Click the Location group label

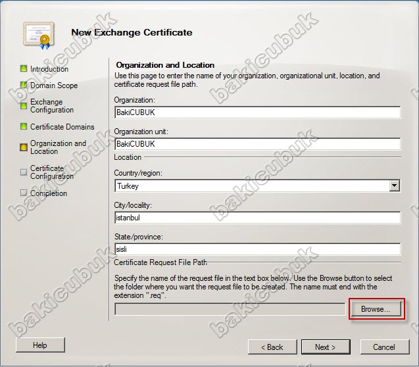tap(128, 157)
